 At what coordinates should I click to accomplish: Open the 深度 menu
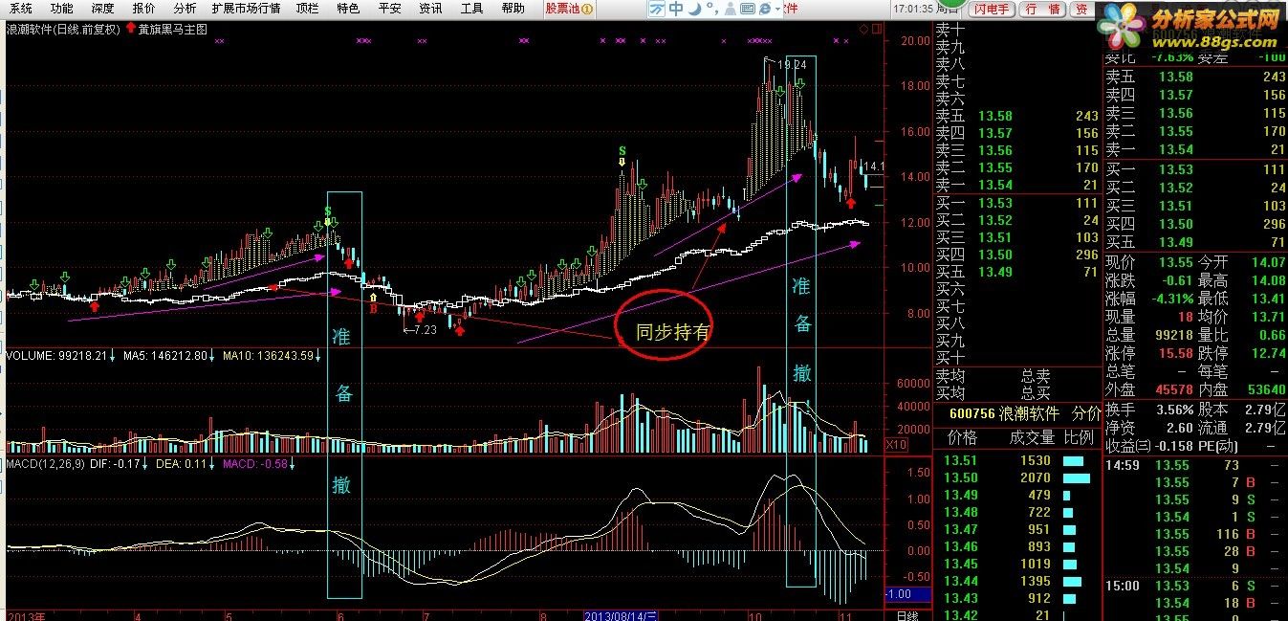point(102,9)
